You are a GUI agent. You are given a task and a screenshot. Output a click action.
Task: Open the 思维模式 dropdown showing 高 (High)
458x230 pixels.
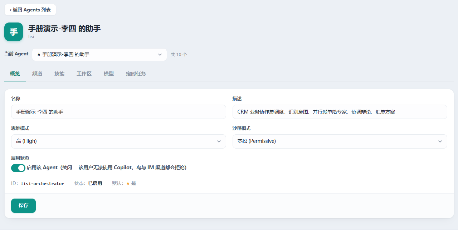[x=118, y=141]
